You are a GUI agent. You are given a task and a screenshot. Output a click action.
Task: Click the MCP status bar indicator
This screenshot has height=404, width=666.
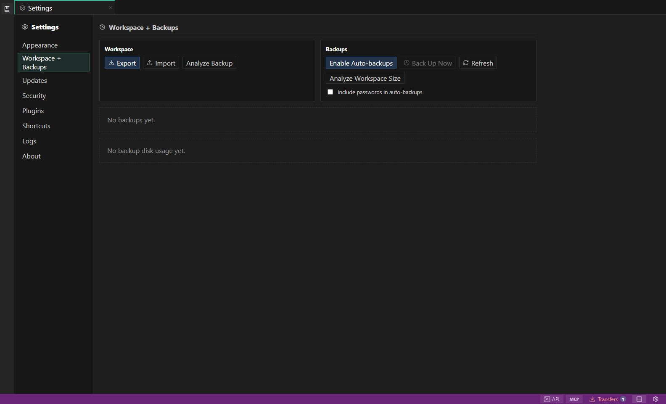[574, 399]
